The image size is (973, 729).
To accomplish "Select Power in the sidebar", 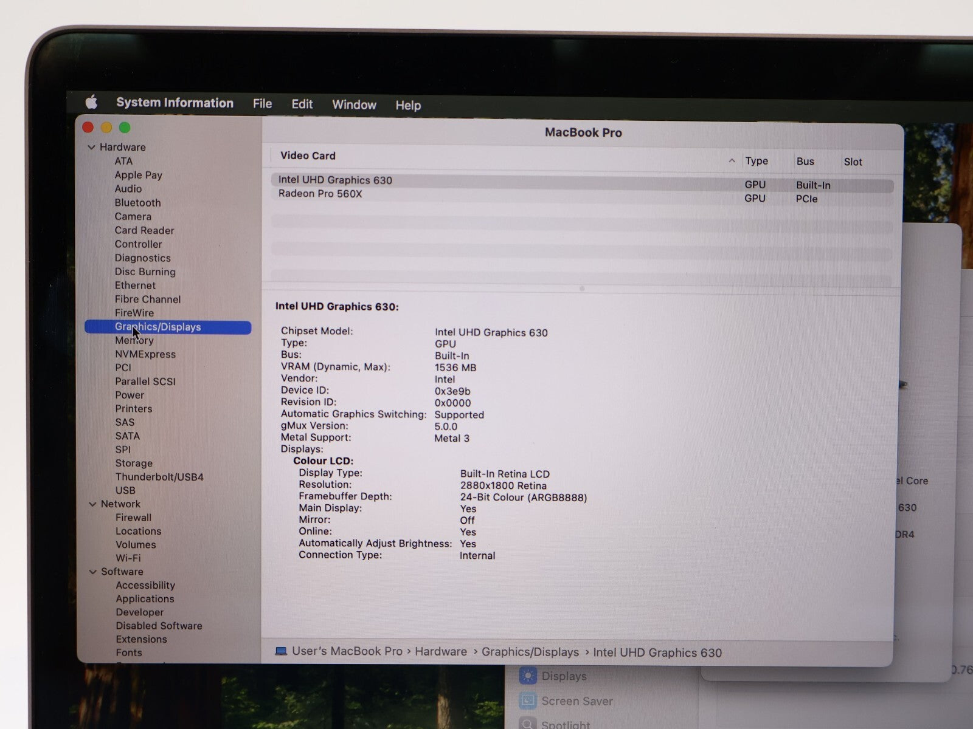I will (130, 395).
